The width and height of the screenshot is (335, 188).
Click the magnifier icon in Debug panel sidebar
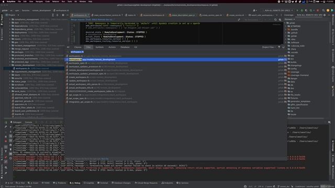[x=6, y=168]
